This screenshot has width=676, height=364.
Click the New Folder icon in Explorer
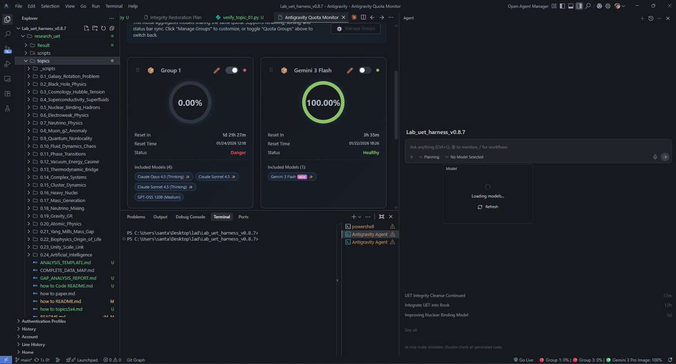pos(95,28)
